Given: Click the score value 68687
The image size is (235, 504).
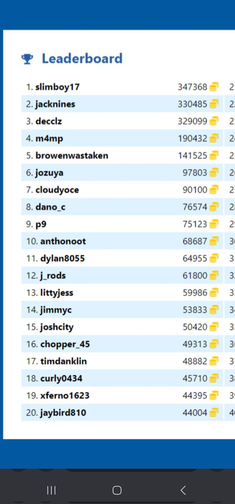Looking at the screenshot, I should (x=195, y=241).
